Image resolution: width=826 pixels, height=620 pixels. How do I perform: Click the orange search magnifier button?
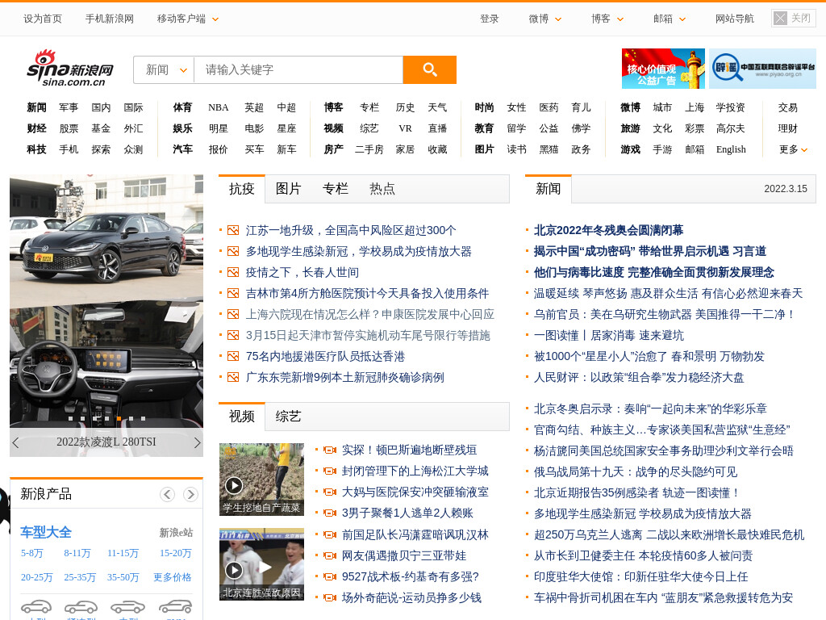[x=429, y=69]
